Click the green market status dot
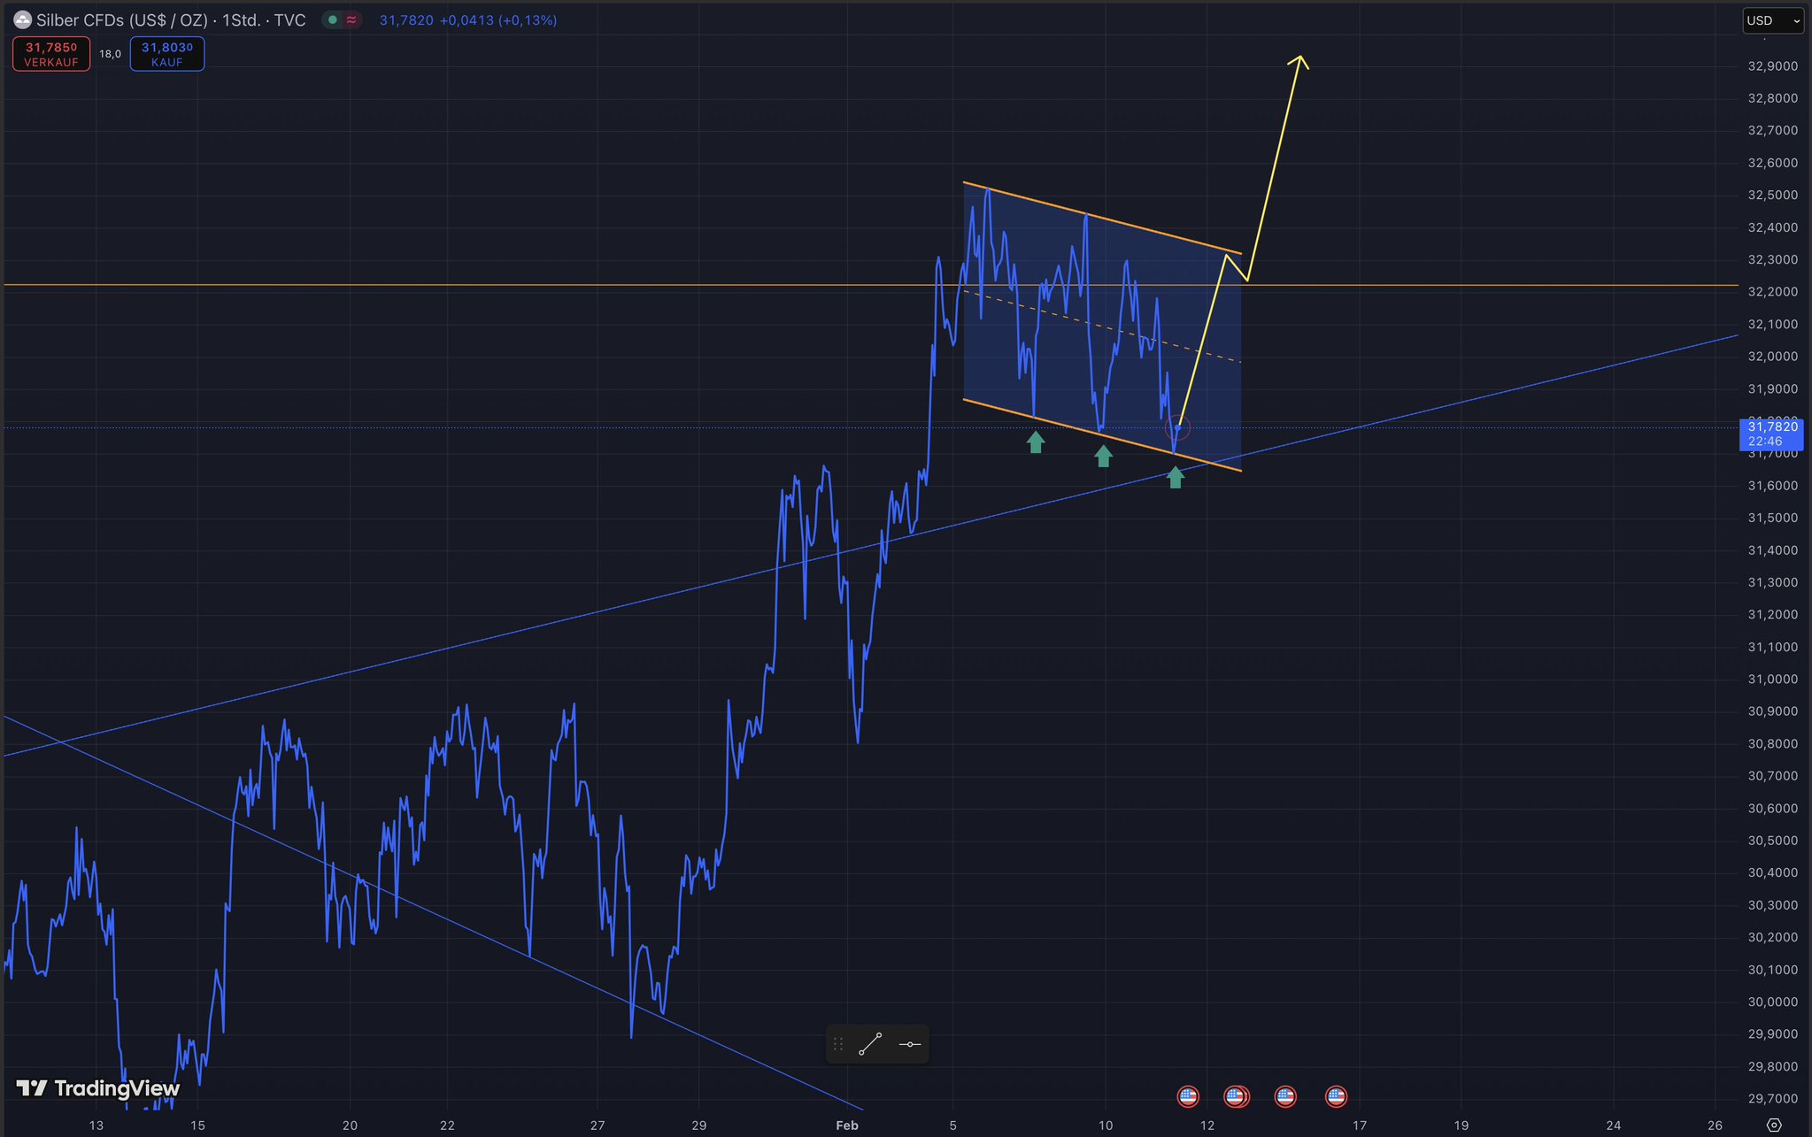The width and height of the screenshot is (1812, 1137). (333, 19)
